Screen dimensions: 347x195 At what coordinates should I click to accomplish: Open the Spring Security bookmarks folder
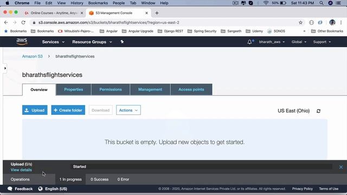pyautogui.click(x=202, y=31)
